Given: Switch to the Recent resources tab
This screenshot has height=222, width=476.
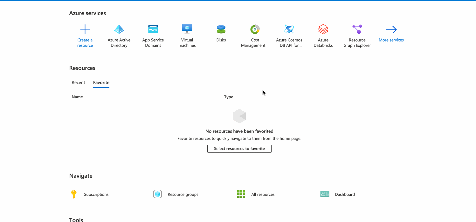Looking at the screenshot, I should pyautogui.click(x=78, y=82).
